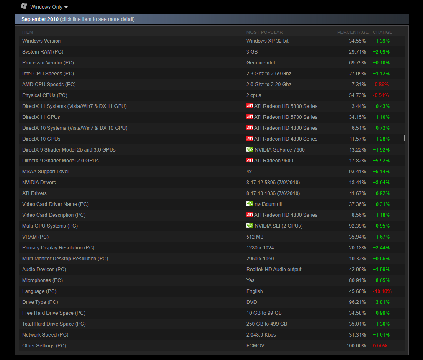Viewport: 423px width, 360px height.
Task: Show Video Card Driver Name (PC) details
Action: (x=212, y=204)
